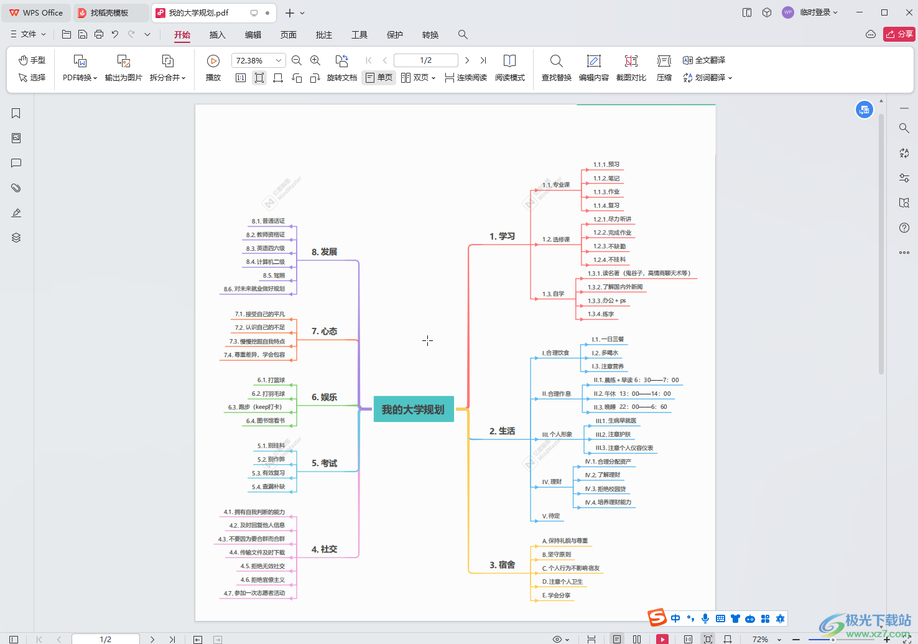Switch to the 批注 ribbon tab

coord(324,35)
